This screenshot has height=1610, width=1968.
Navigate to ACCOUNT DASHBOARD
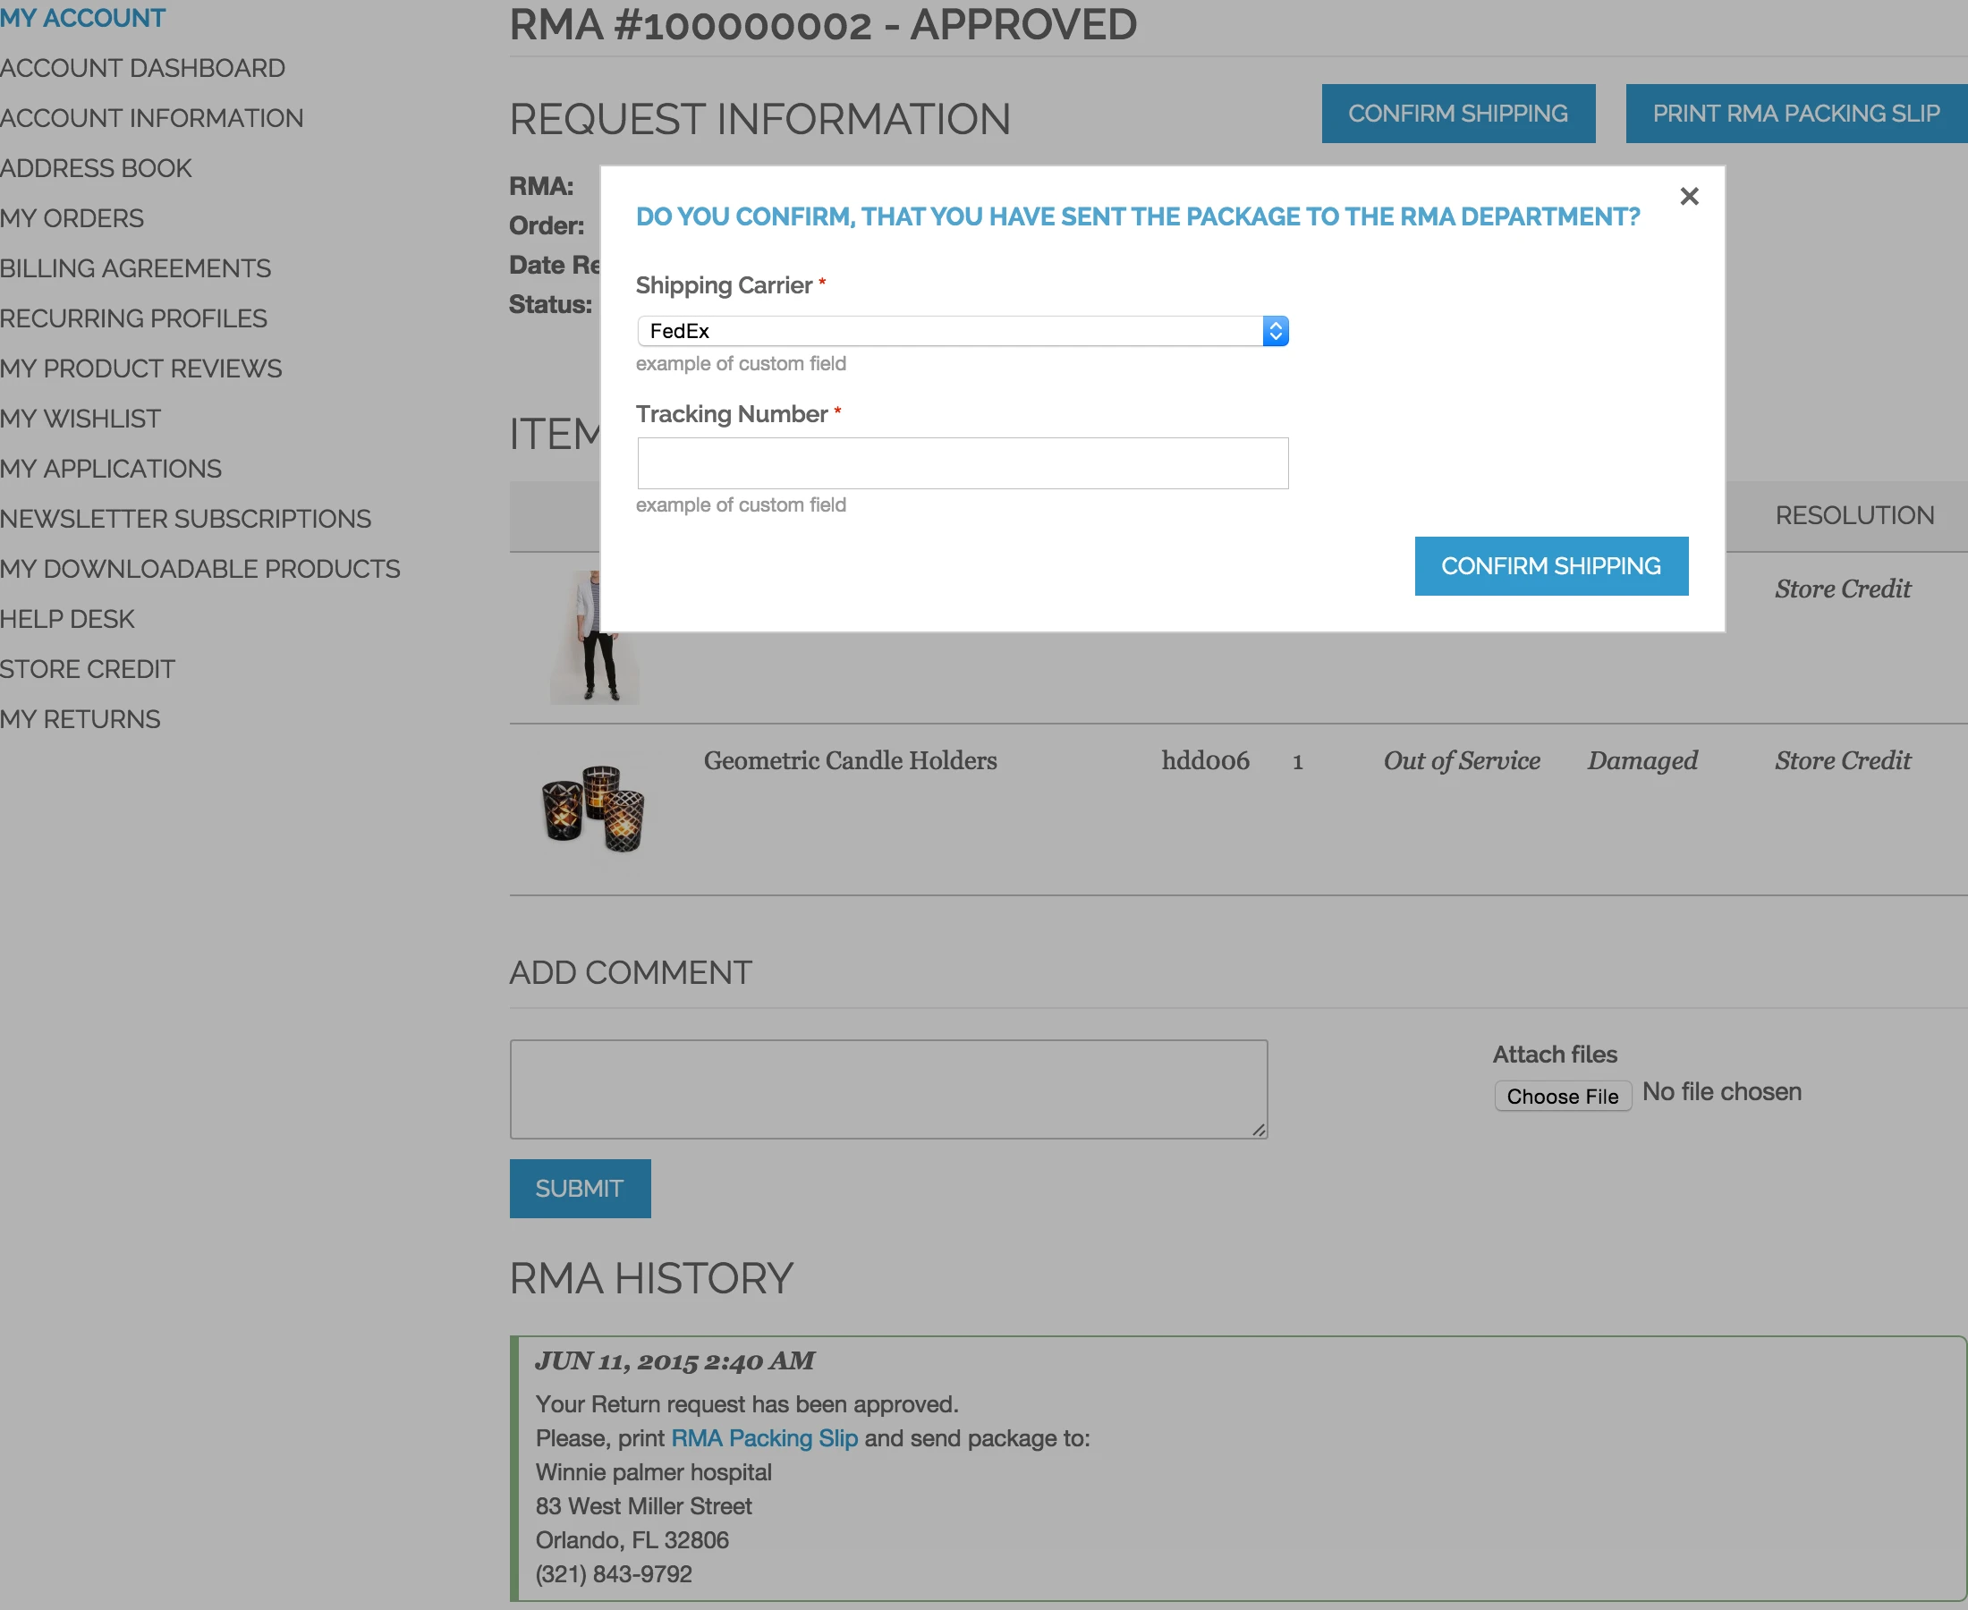(x=142, y=68)
